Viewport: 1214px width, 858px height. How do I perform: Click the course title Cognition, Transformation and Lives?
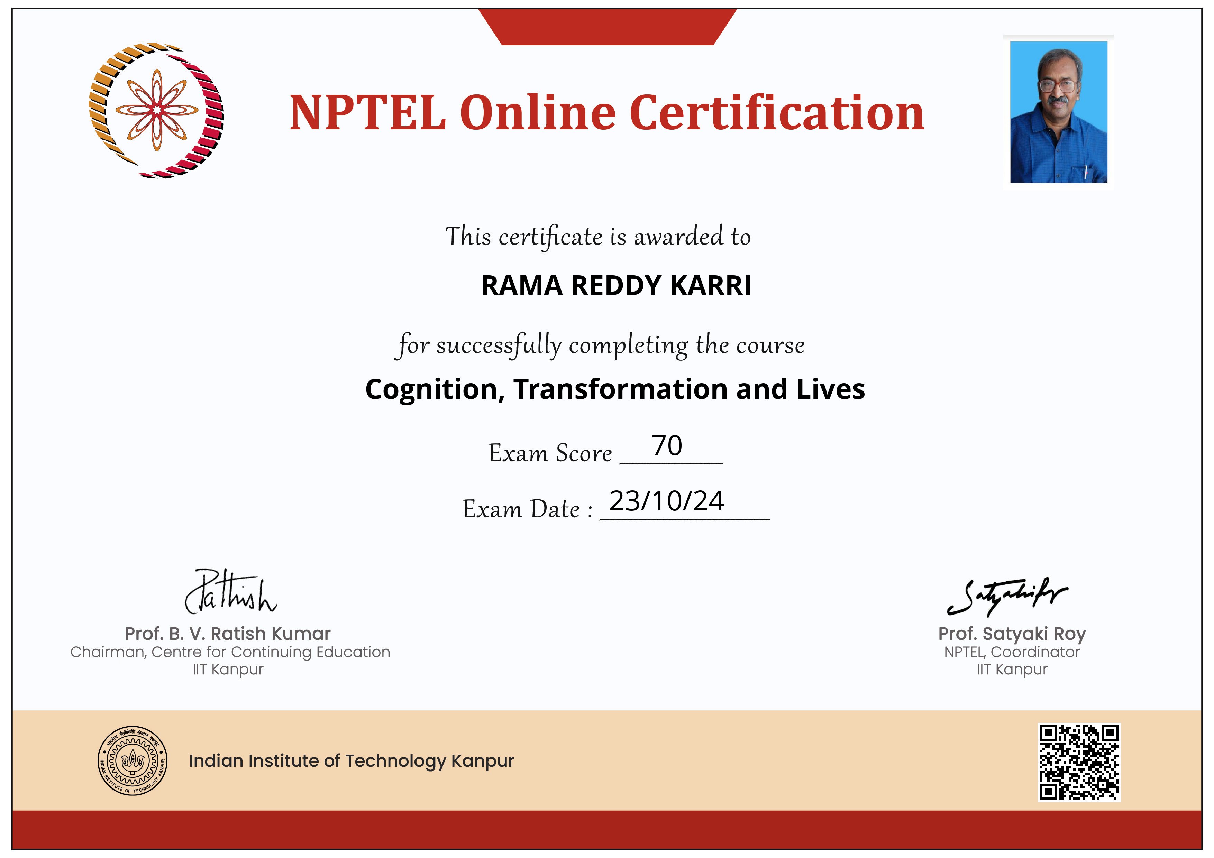point(615,390)
